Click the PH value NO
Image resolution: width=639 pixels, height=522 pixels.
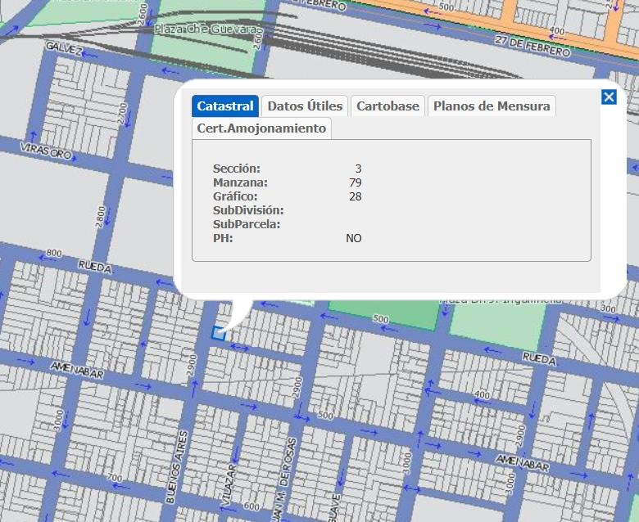(x=353, y=238)
